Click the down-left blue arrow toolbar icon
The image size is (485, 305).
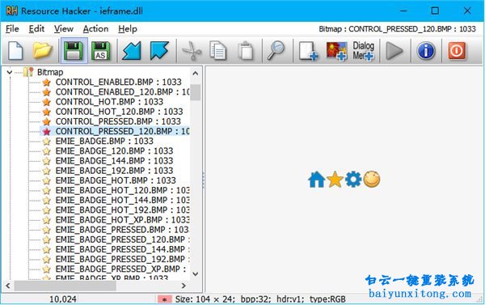(x=132, y=51)
